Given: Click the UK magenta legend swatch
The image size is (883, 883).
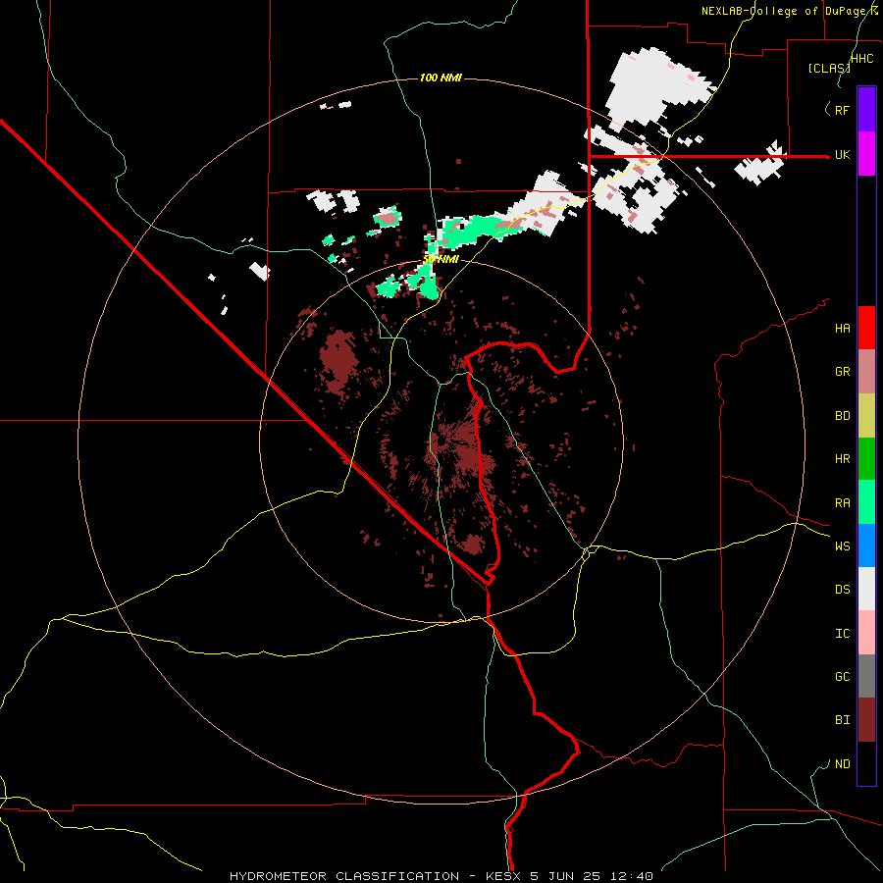Looking at the screenshot, I should pos(866,154).
